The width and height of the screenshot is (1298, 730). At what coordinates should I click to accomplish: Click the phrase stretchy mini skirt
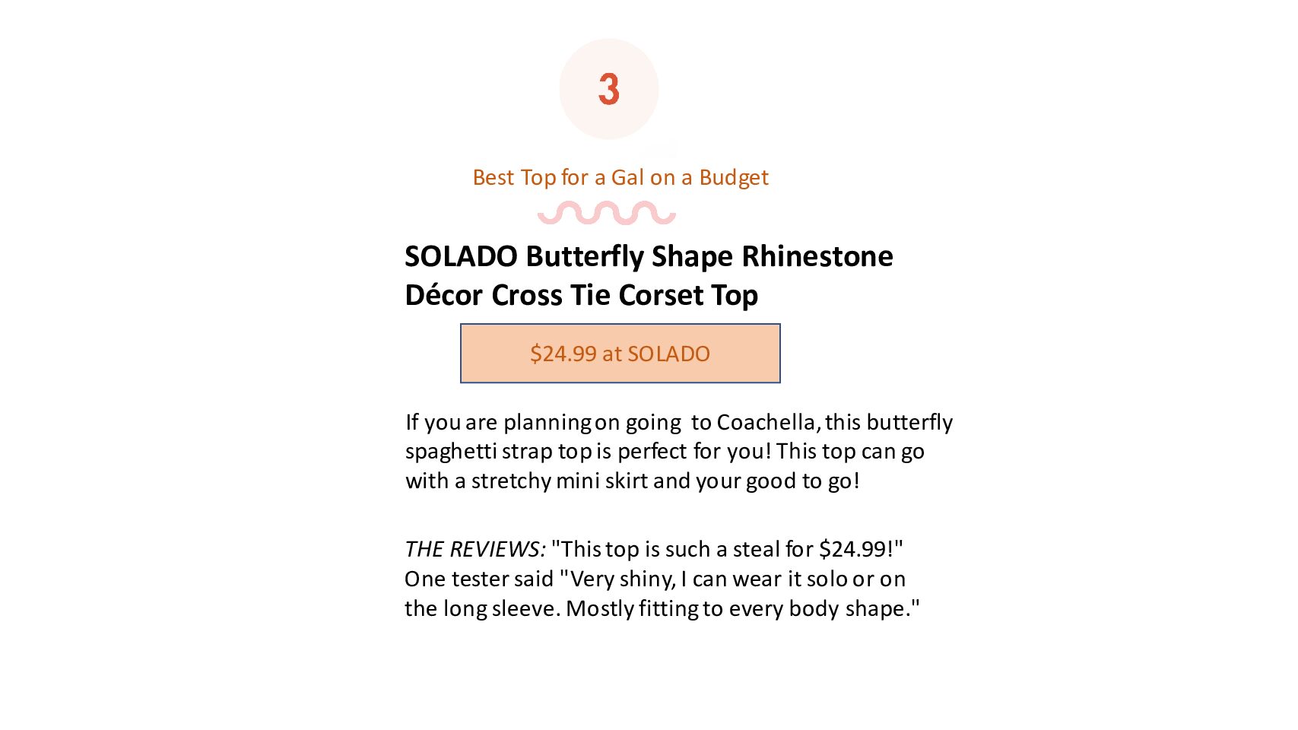pyautogui.click(x=560, y=481)
